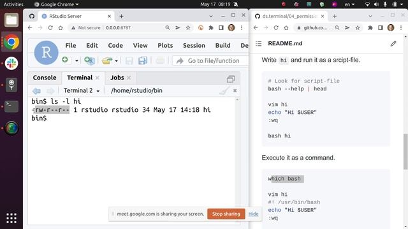This screenshot has height=229, width=408.
Task: Click the Open File folder icon
Action: point(107,60)
